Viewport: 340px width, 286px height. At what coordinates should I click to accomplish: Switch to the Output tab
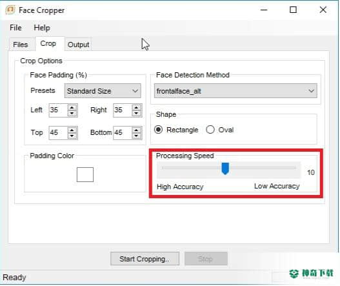78,45
